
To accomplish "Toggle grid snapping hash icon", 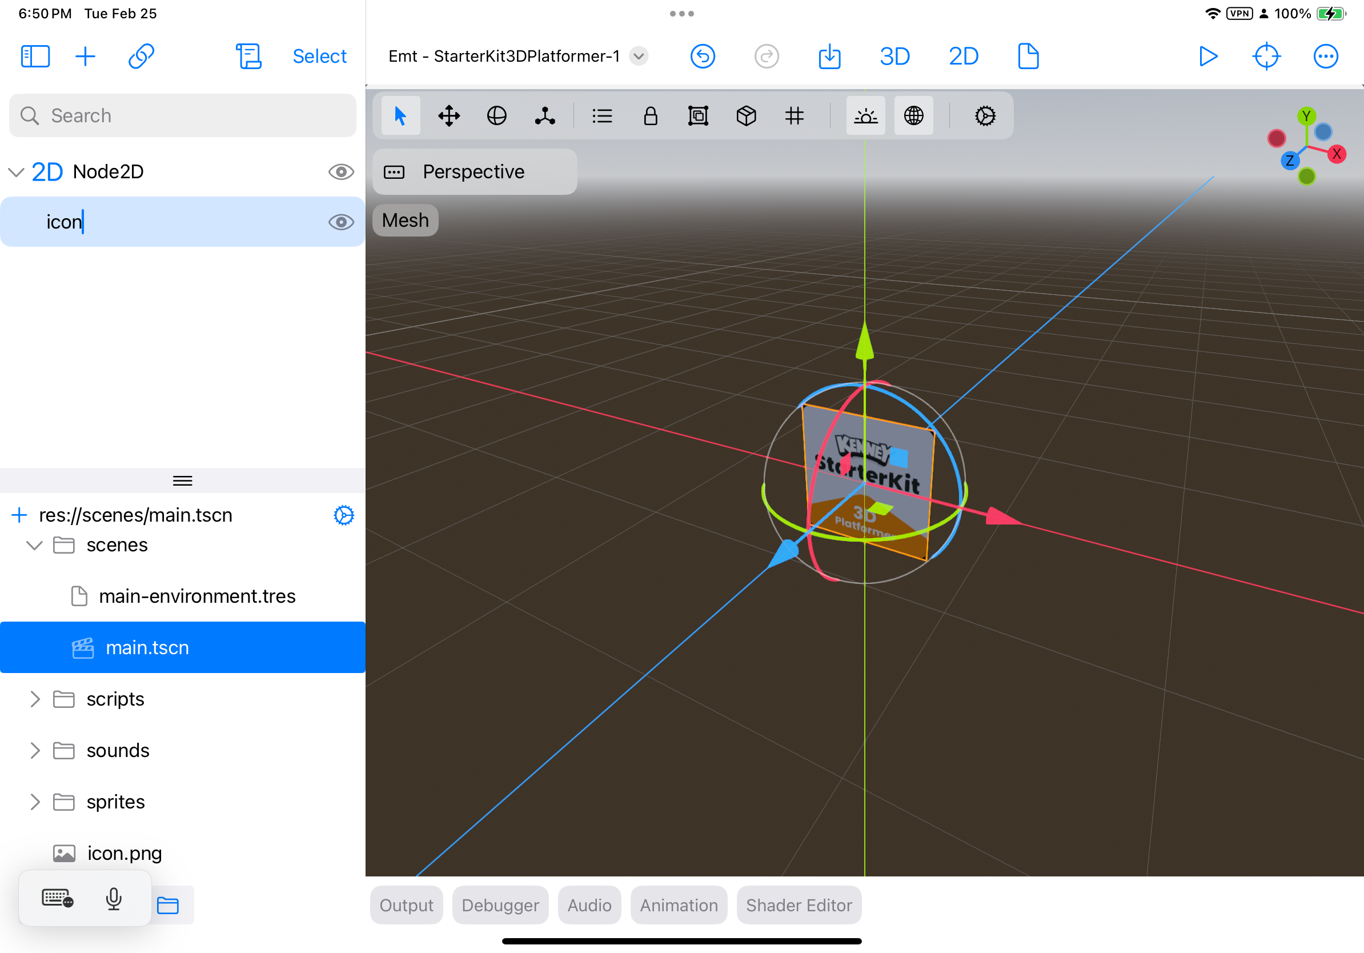I will 795,115.
